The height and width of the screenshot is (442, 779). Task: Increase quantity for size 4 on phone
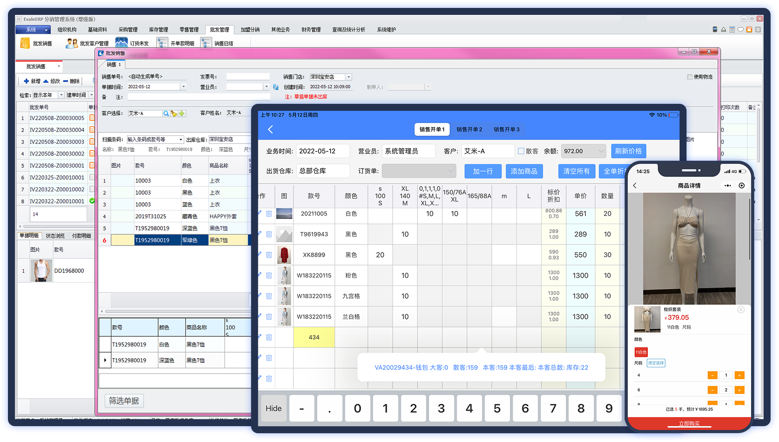click(x=739, y=375)
